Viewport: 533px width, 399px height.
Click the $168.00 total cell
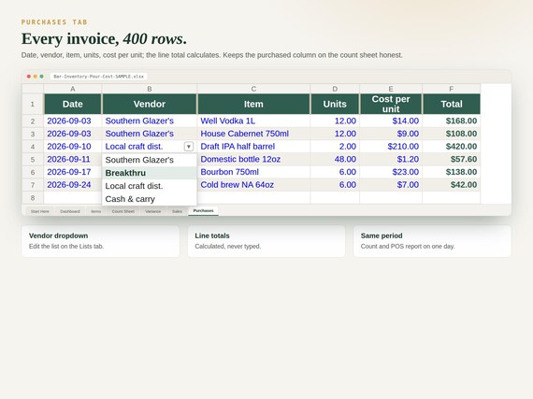(x=452, y=121)
